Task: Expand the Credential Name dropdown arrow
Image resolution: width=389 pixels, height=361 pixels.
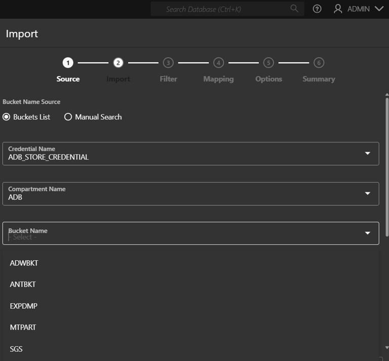Action: click(367, 153)
